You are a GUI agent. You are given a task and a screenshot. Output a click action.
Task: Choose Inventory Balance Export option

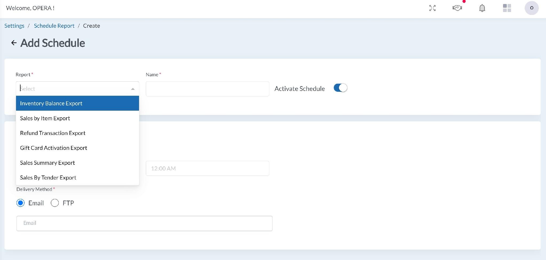(x=77, y=103)
